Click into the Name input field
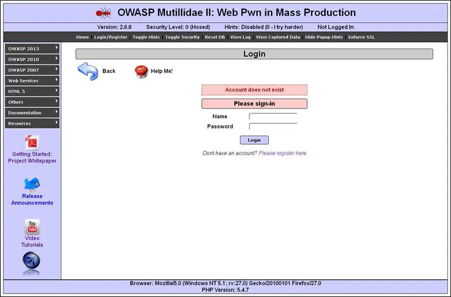Viewport: 451px width, 297px height. tap(273, 117)
